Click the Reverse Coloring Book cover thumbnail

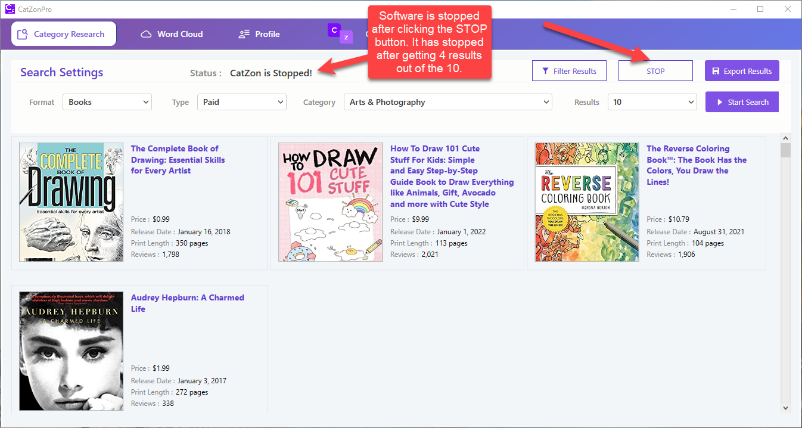pyautogui.click(x=586, y=202)
